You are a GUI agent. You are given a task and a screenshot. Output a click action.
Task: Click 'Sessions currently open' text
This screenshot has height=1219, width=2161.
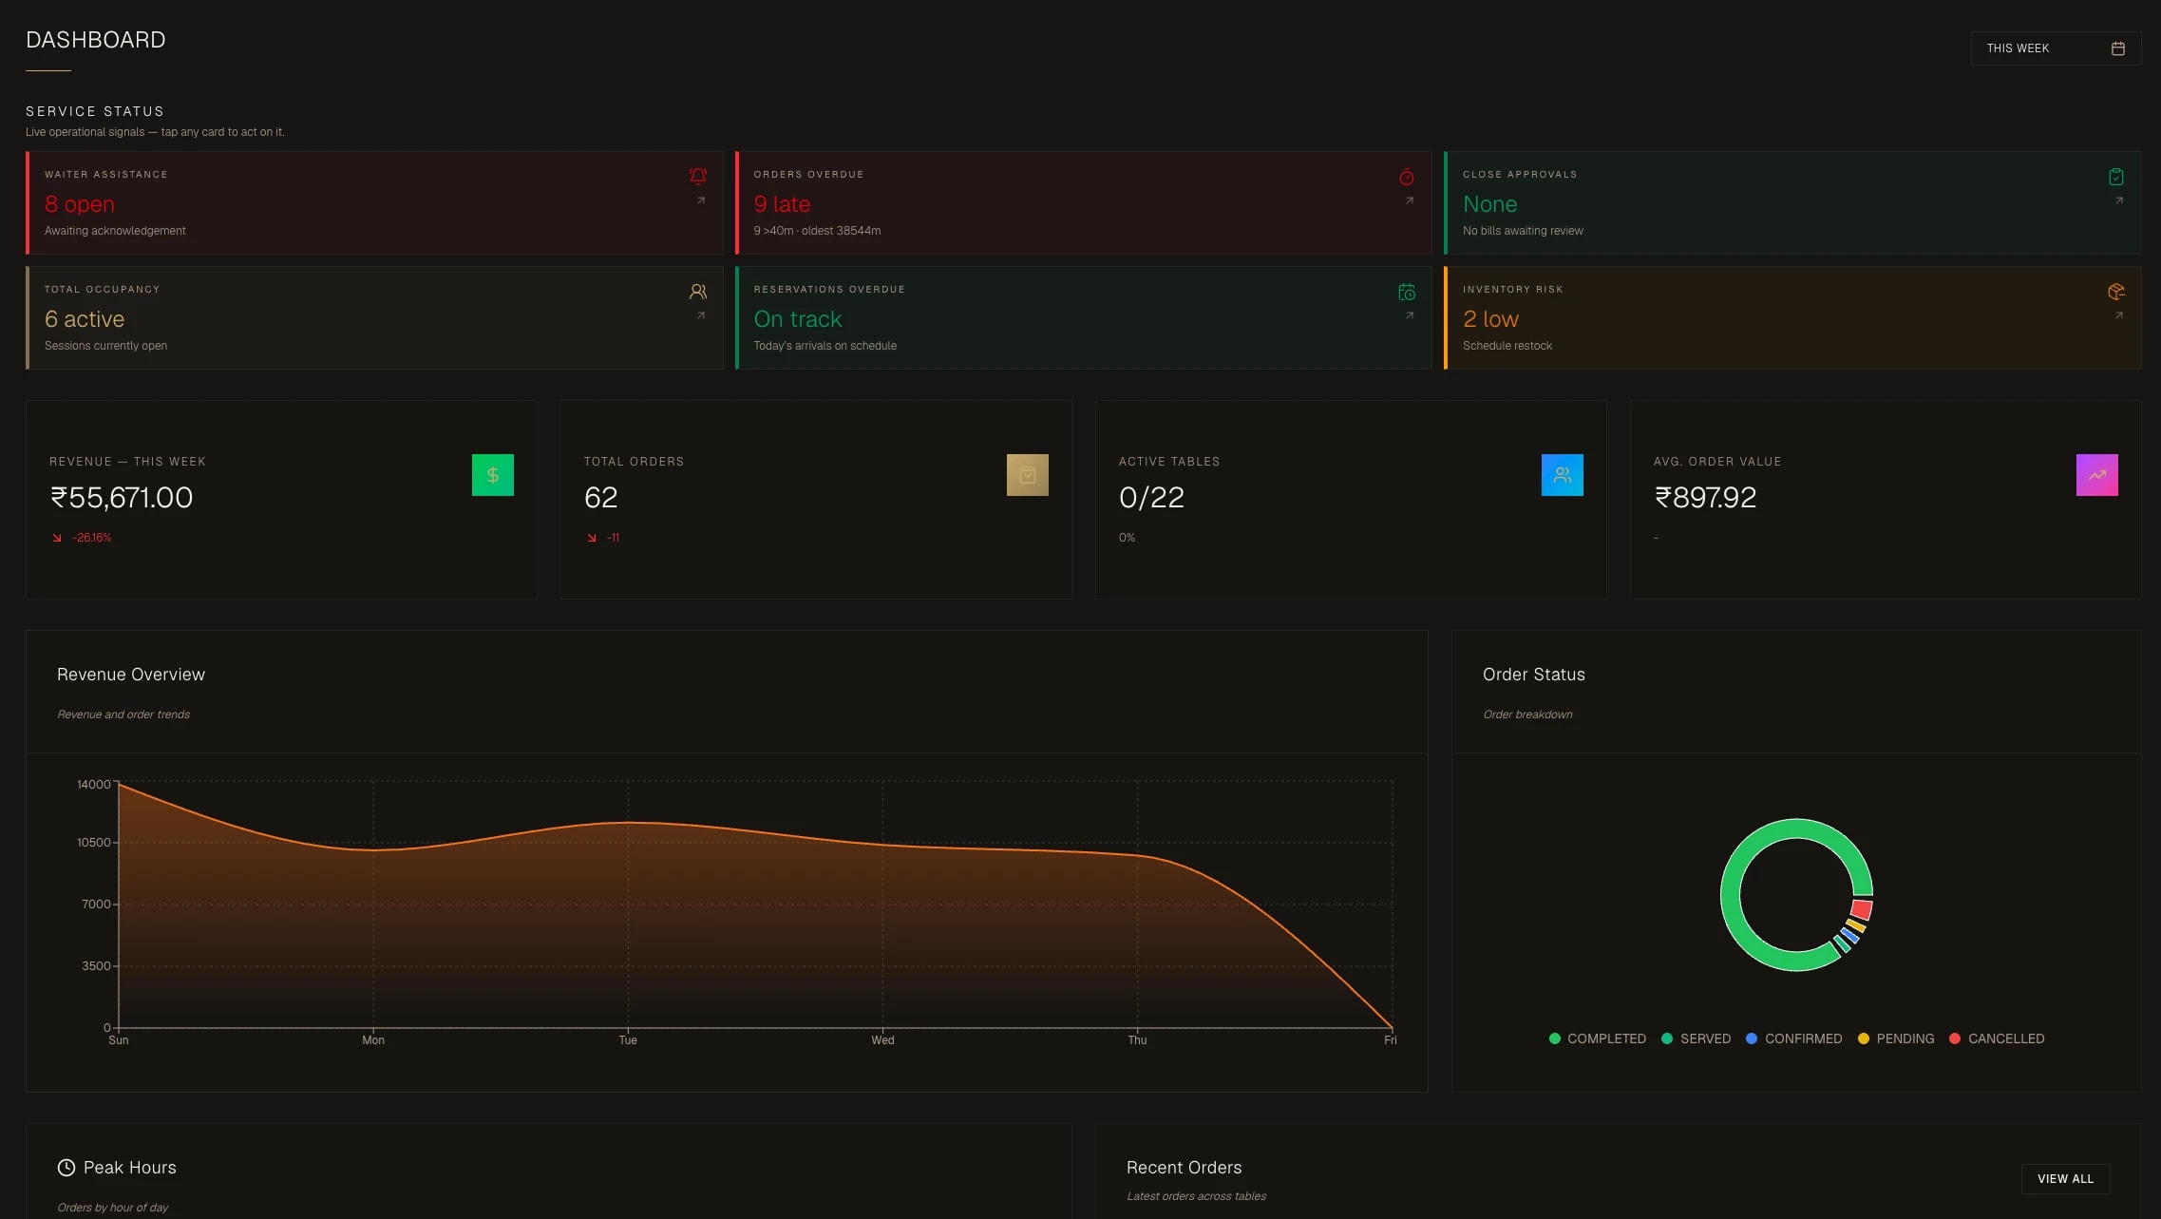pos(105,346)
